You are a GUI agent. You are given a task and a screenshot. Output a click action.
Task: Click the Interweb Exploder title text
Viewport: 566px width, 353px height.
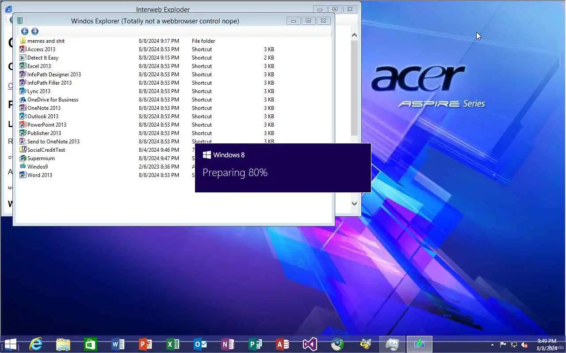tap(163, 9)
